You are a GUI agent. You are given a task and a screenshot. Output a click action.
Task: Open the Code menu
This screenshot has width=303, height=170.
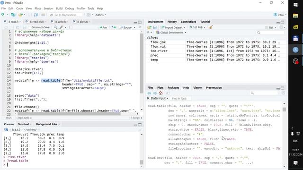pos(19,8)
